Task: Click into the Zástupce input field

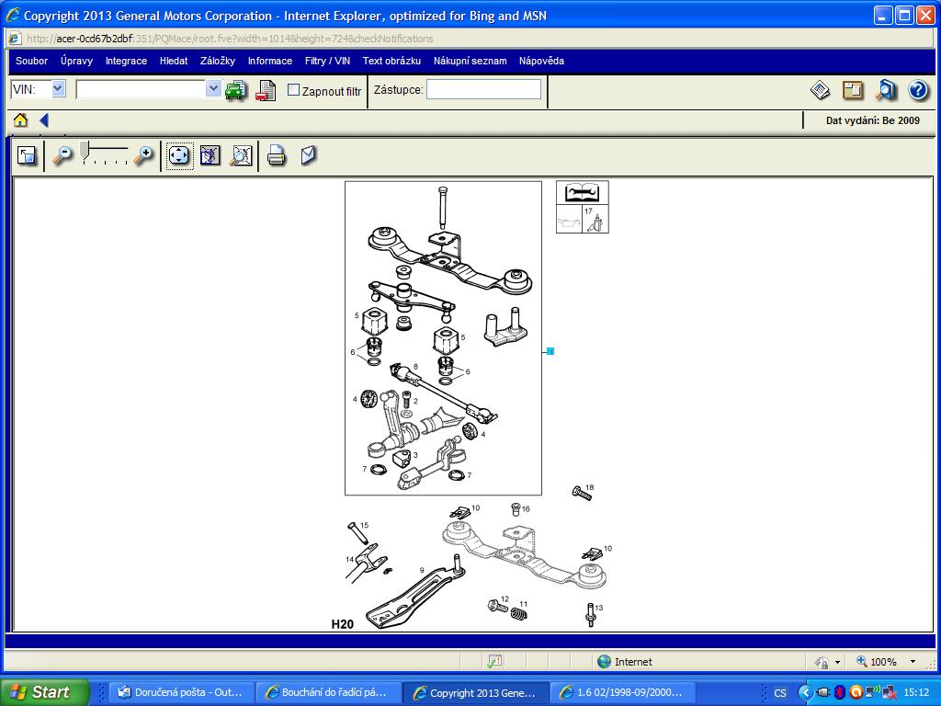Action: (x=483, y=89)
